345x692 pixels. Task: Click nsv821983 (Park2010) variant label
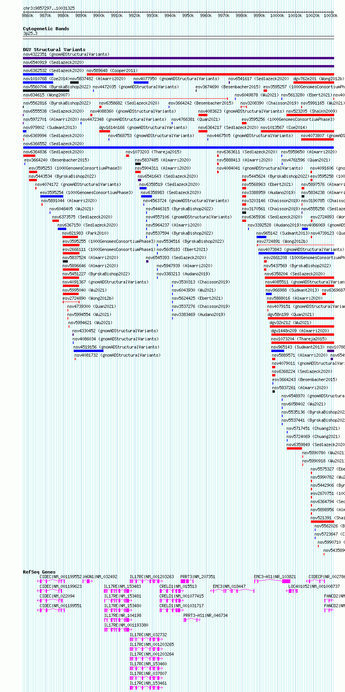(x=85, y=233)
